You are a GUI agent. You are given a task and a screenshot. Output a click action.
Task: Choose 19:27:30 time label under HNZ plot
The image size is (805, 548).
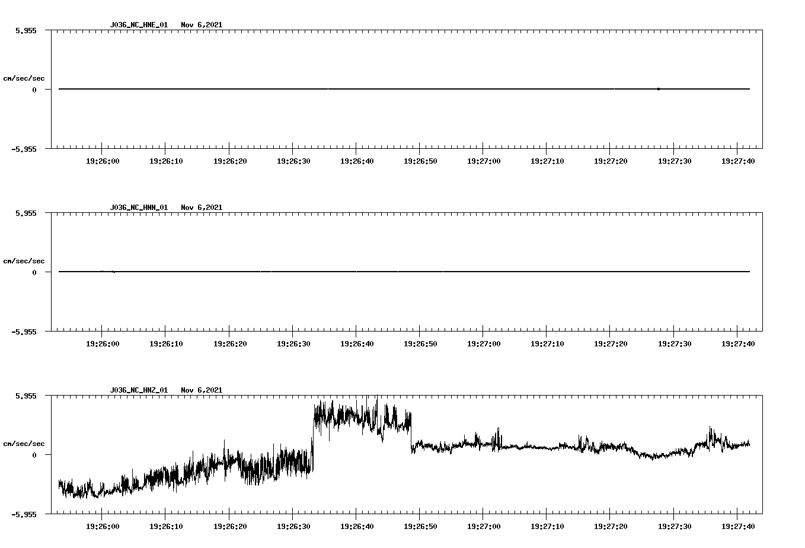(x=673, y=526)
